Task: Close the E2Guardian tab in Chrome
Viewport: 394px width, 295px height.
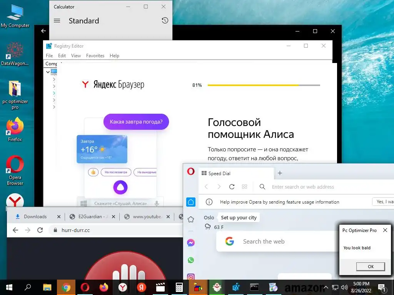Action: (x=114, y=217)
